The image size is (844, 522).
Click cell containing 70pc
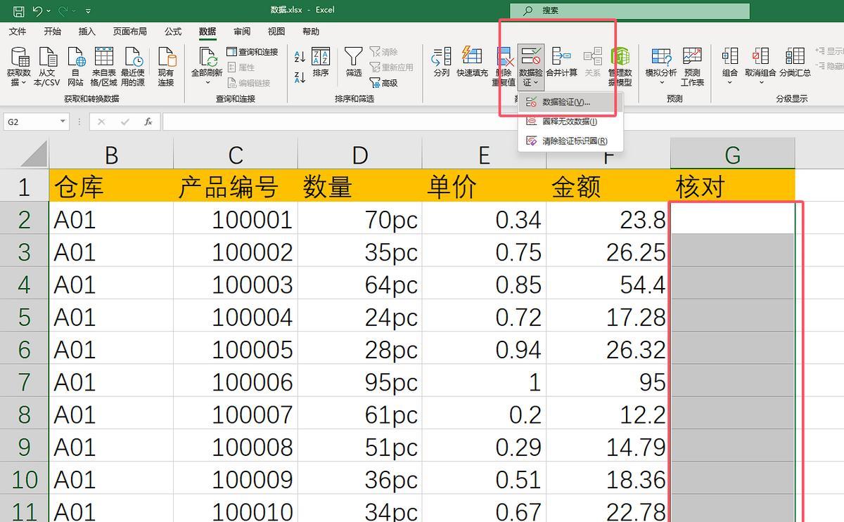click(359, 219)
